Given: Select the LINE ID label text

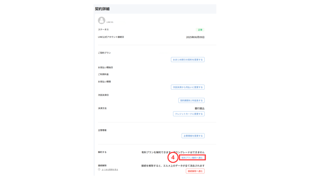Looking at the screenshot, I should (110, 22).
